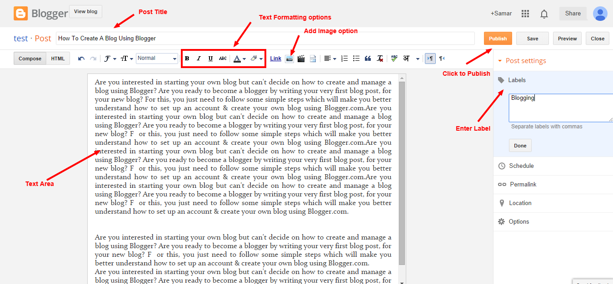This screenshot has width=613, height=284.
Task: Click the Blogger logo
Action: pos(41,13)
